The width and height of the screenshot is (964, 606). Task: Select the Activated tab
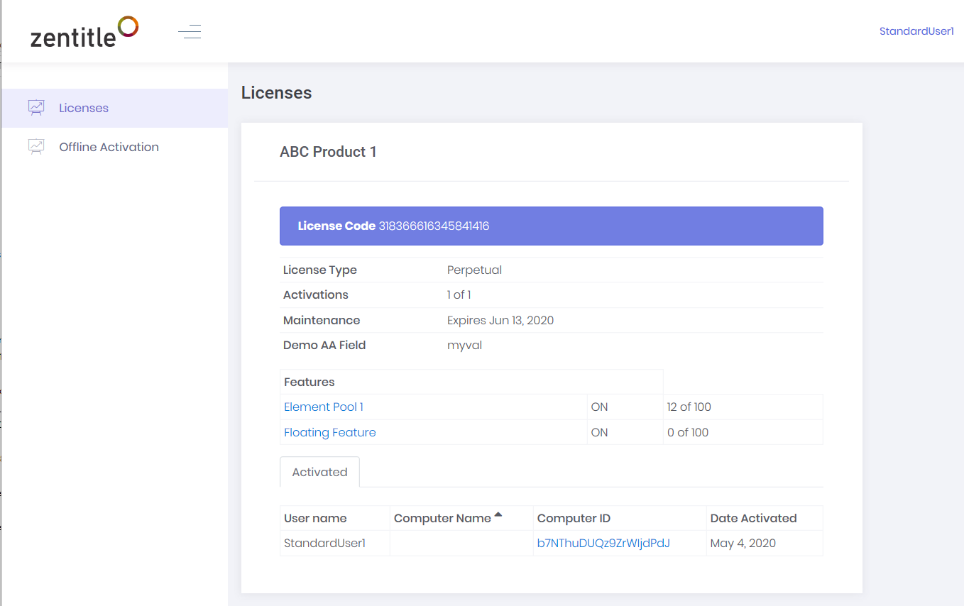319,472
